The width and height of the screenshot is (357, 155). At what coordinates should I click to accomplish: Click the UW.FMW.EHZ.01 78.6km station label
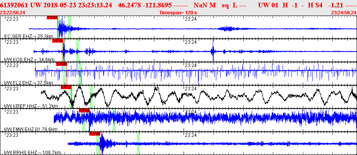tap(31, 129)
